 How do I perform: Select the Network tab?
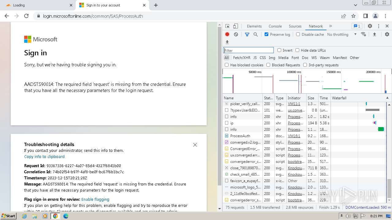316,26
